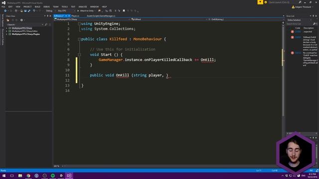Click MonoBehaviour in the class declaration

pos(148,39)
